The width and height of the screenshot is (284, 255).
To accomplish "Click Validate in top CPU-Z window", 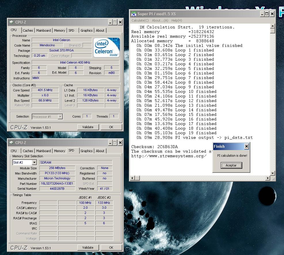I will [88, 127].
